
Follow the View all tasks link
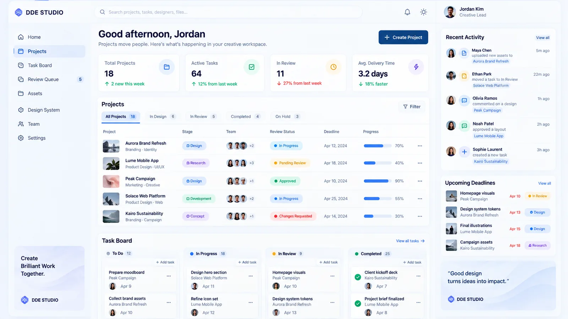coord(410,241)
